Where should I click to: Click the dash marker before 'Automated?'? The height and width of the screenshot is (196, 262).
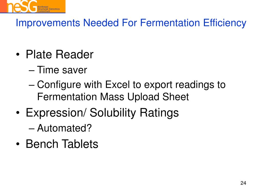32,128
